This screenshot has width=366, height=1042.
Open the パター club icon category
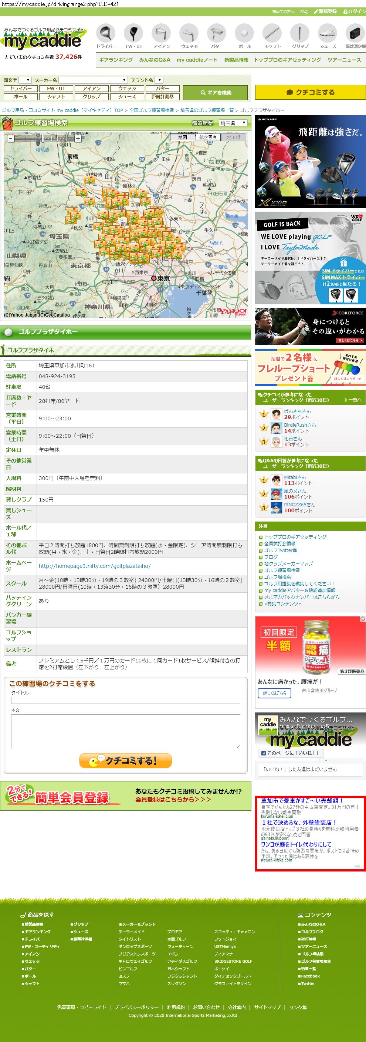click(x=217, y=36)
